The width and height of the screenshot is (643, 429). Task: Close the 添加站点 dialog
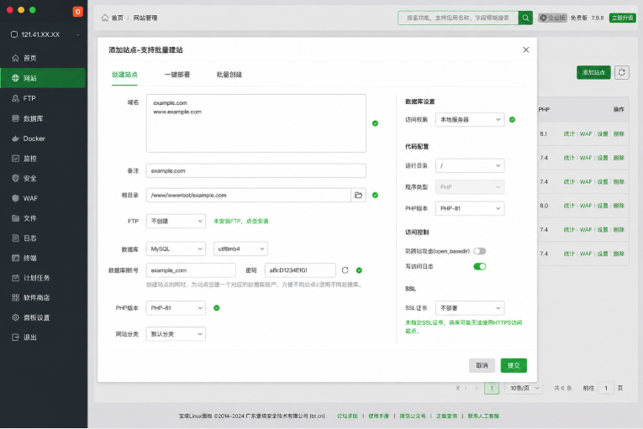[525, 50]
